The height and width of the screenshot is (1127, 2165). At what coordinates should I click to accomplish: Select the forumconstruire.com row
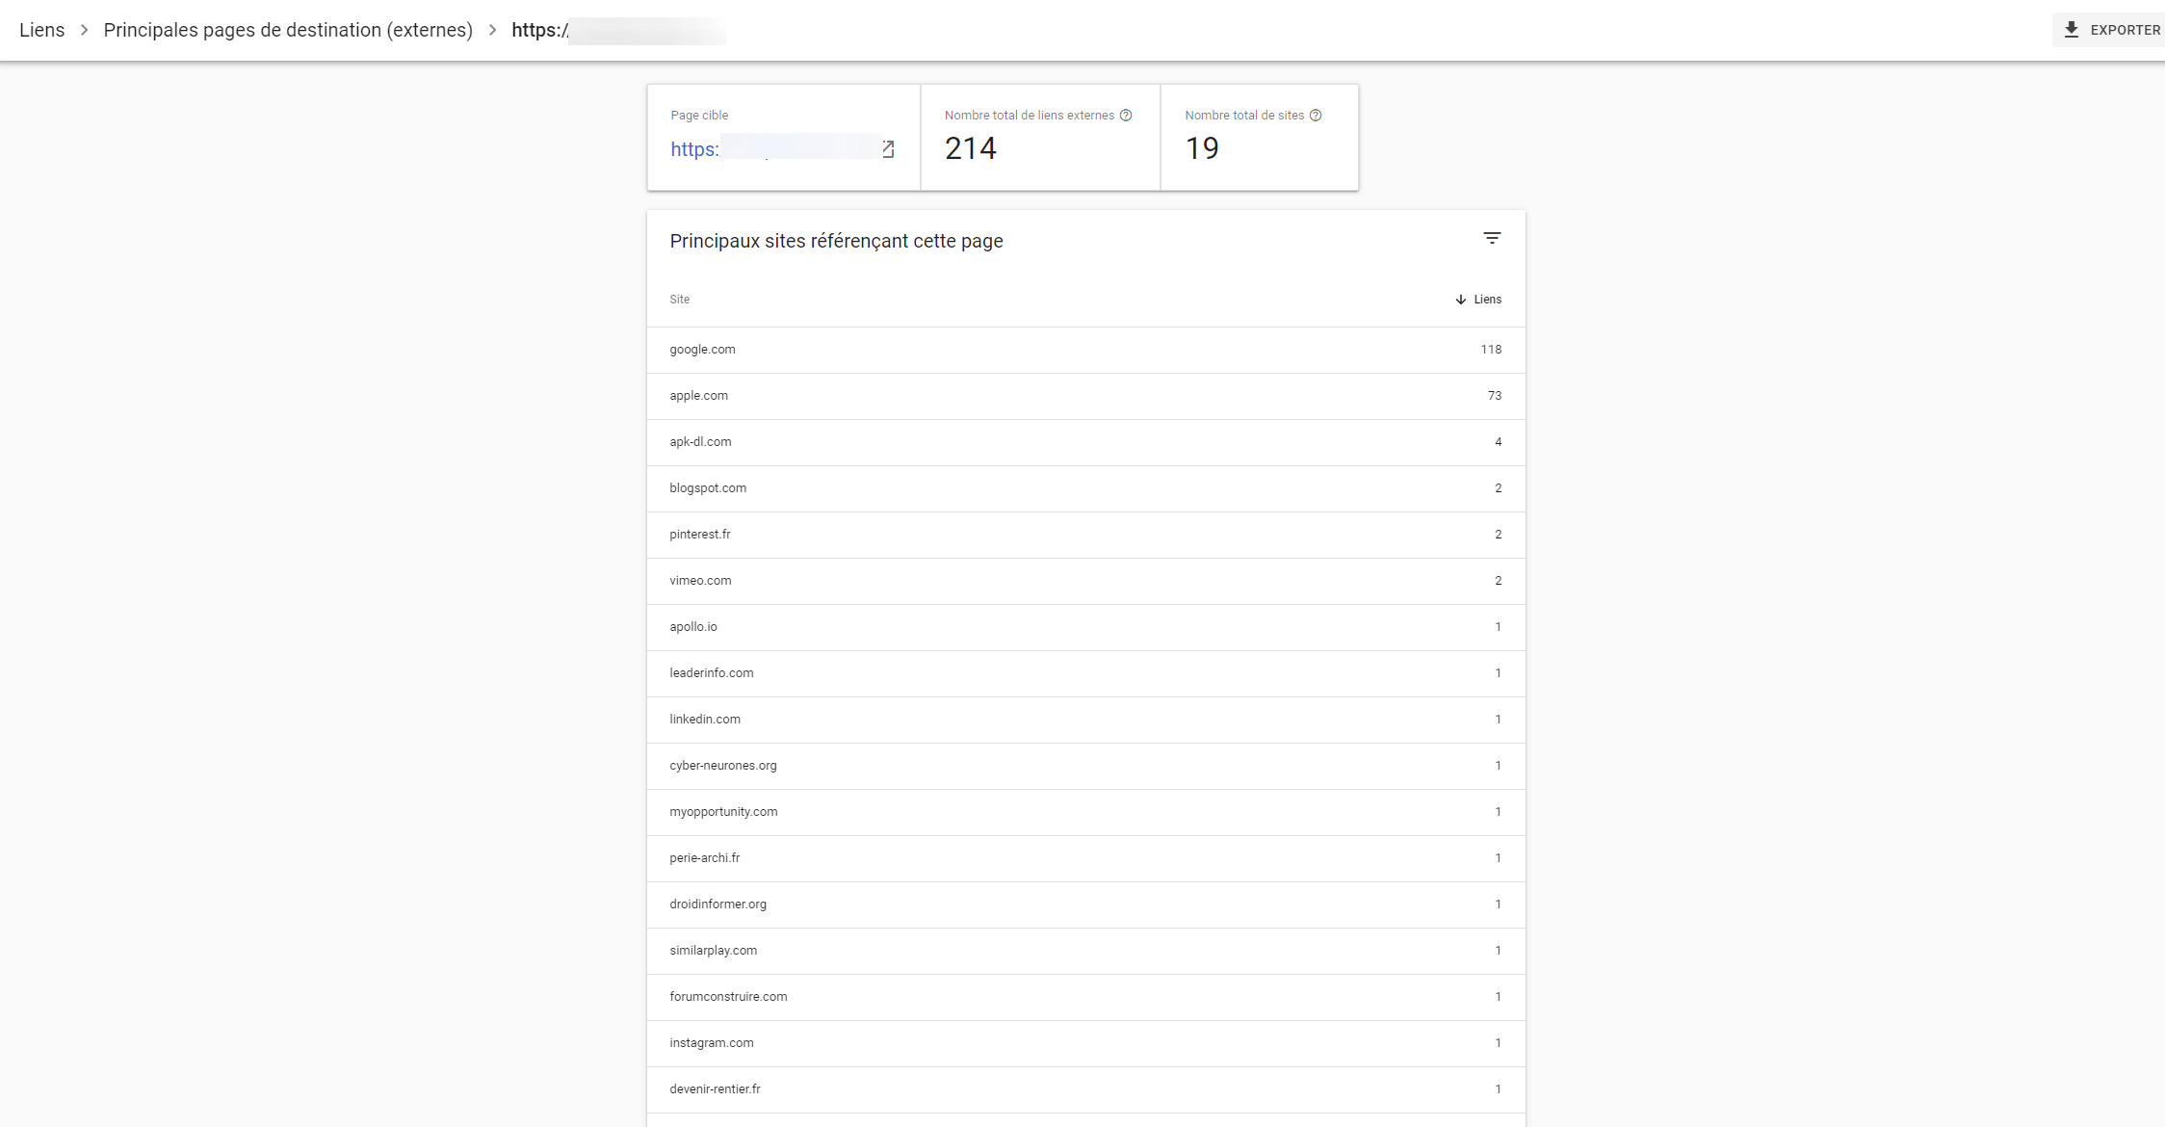1086,997
